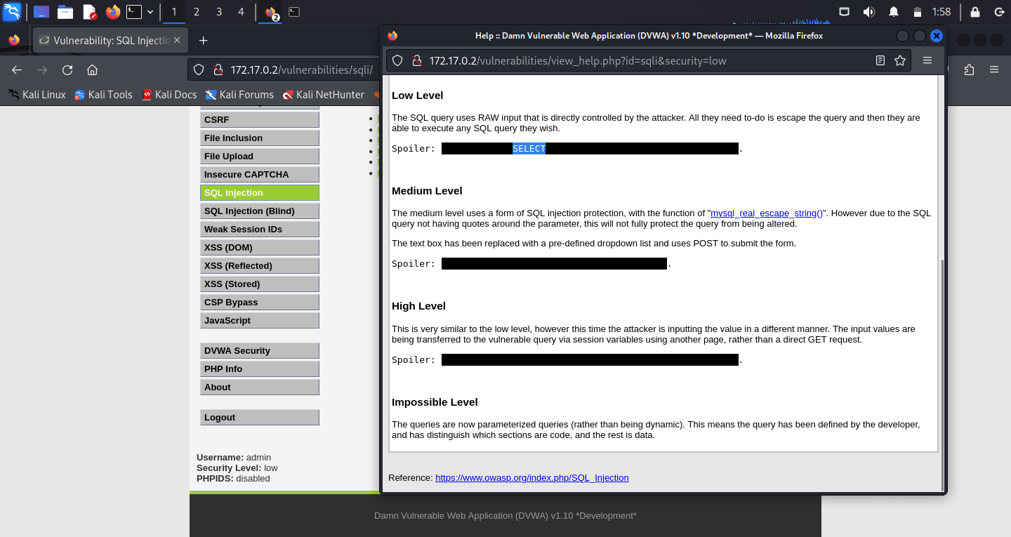Open the JavaScript menu item
Screen dimensions: 1011x537
[x=260, y=321]
